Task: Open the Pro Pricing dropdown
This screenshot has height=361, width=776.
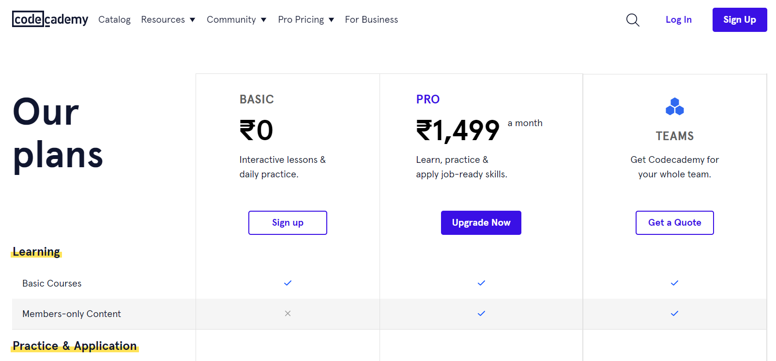Action: pyautogui.click(x=306, y=20)
